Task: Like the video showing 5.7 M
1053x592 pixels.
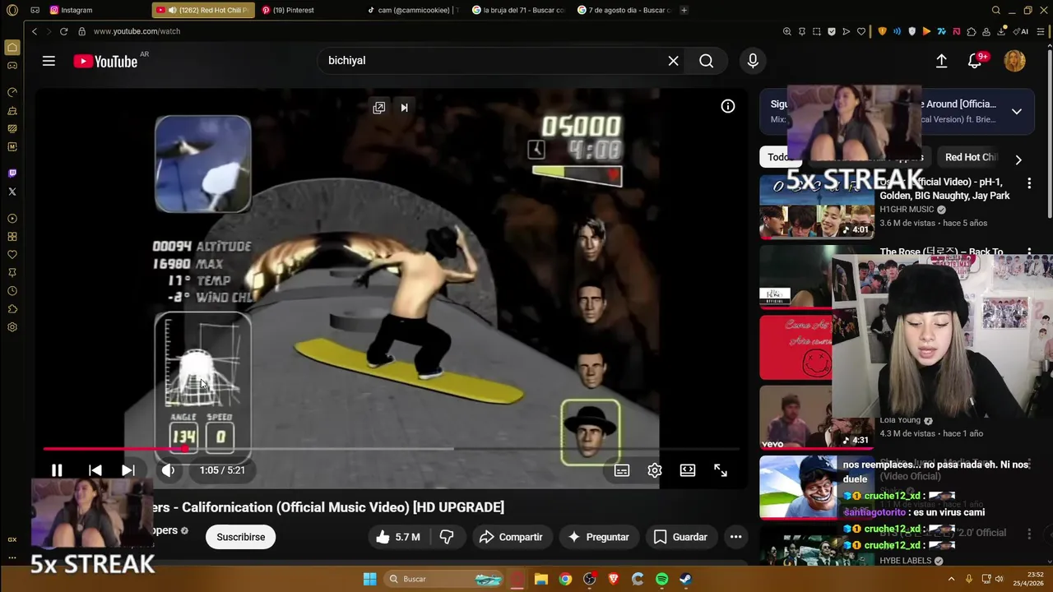Action: click(398, 537)
